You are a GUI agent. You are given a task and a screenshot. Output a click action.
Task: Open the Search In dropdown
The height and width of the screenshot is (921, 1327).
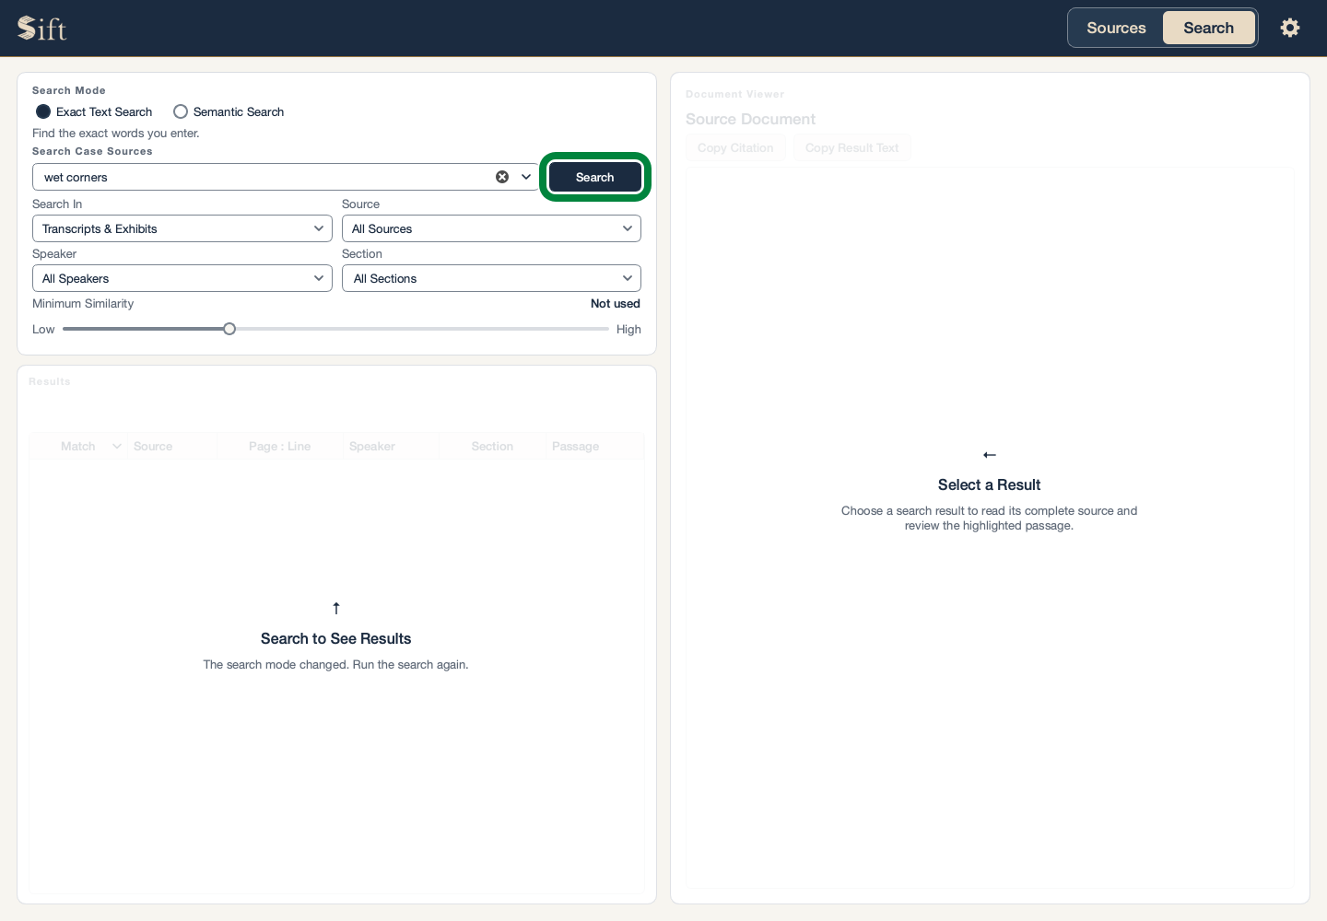(182, 228)
